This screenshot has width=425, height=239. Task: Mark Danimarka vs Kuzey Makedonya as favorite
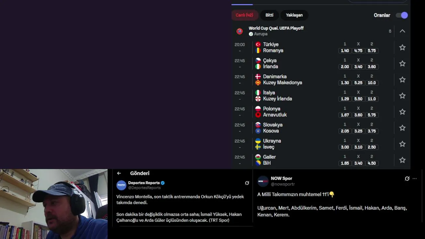pyautogui.click(x=402, y=80)
